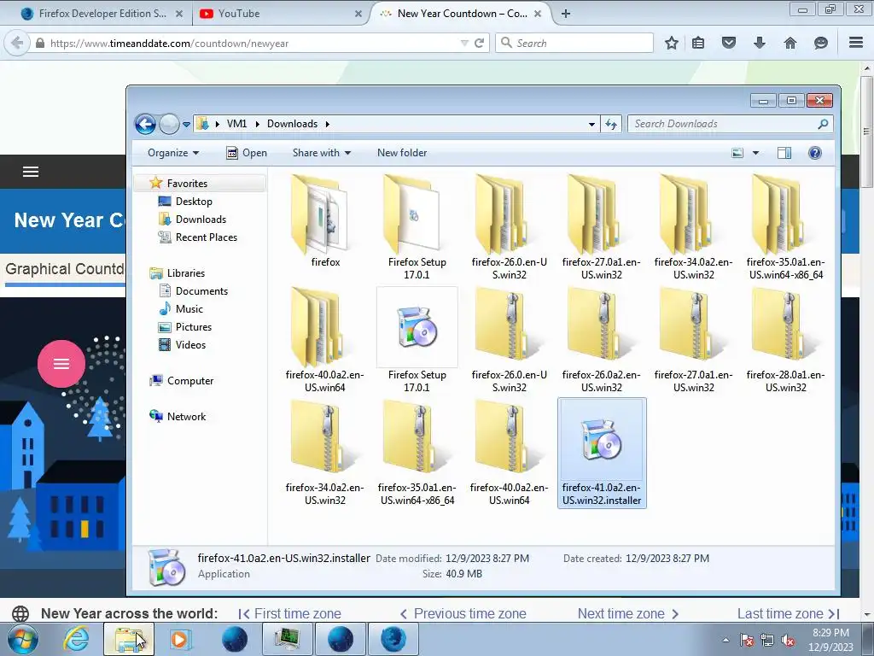This screenshot has height=656, width=874.
Task: Open the Windows Start menu
Action: coord(23,639)
